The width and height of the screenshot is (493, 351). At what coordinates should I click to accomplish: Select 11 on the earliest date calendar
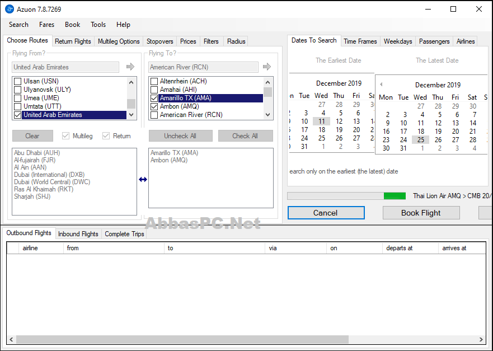tap(321, 121)
